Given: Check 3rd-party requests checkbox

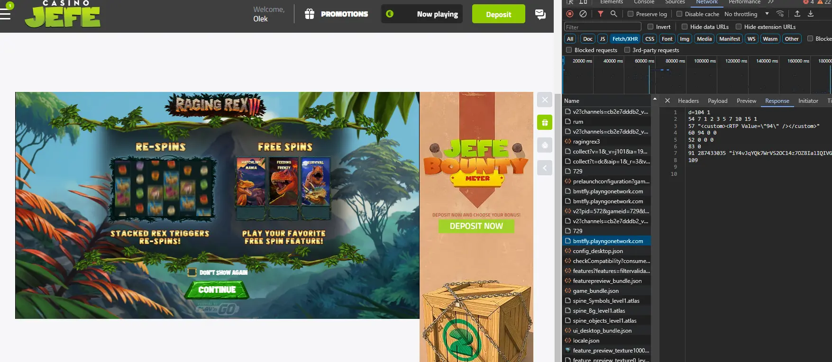Looking at the screenshot, I should [x=627, y=50].
